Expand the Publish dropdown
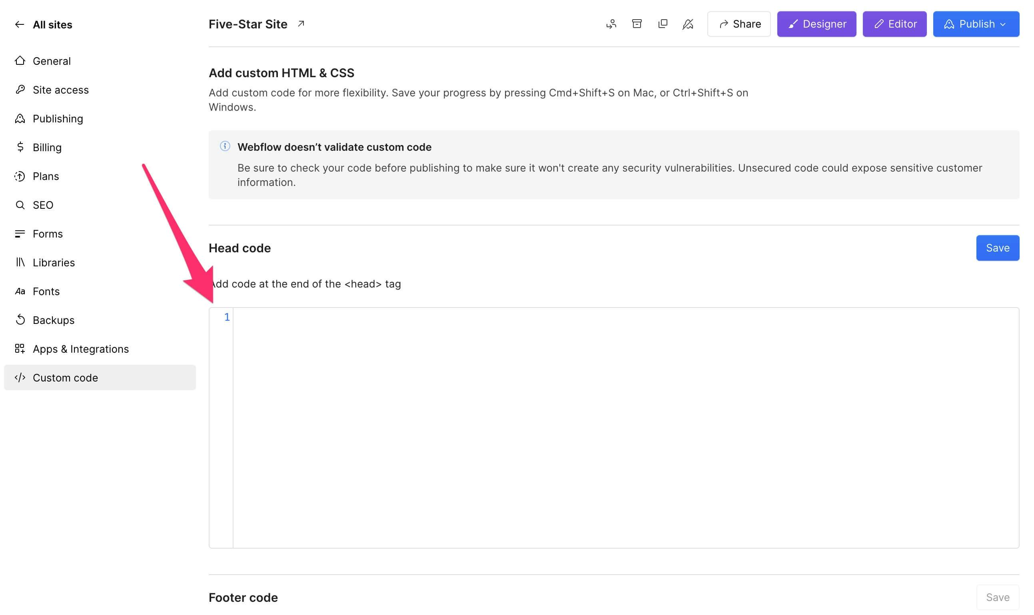 (x=976, y=24)
